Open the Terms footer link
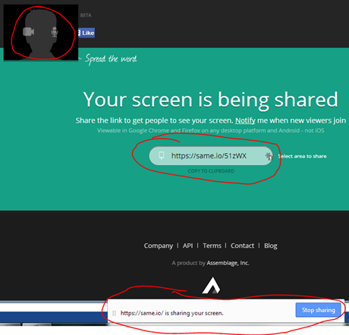The image size is (349, 335). coord(212,246)
